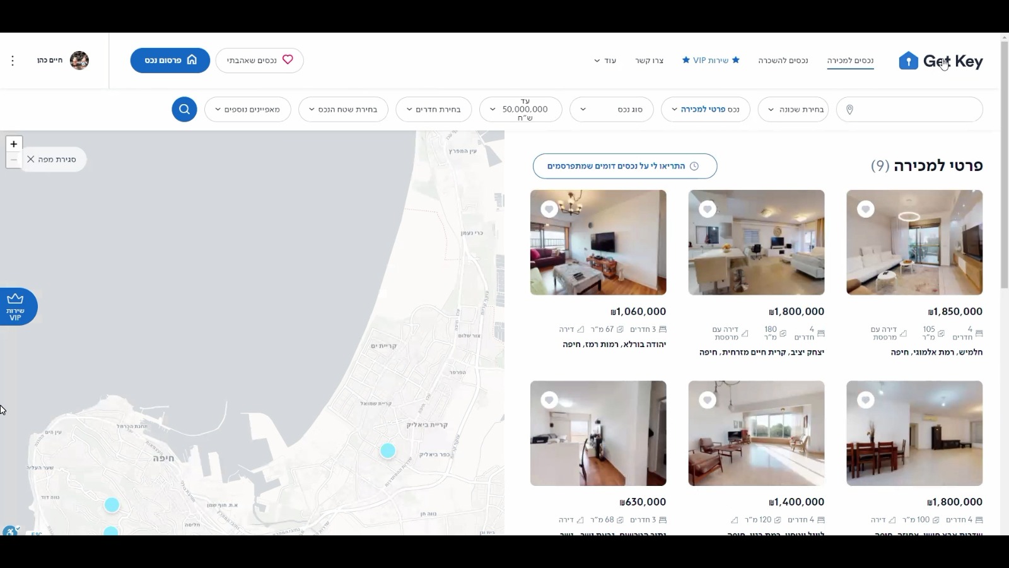This screenshot has height=568, width=1009.
Task: Click the user name חיים כהן
Action: [x=50, y=61]
